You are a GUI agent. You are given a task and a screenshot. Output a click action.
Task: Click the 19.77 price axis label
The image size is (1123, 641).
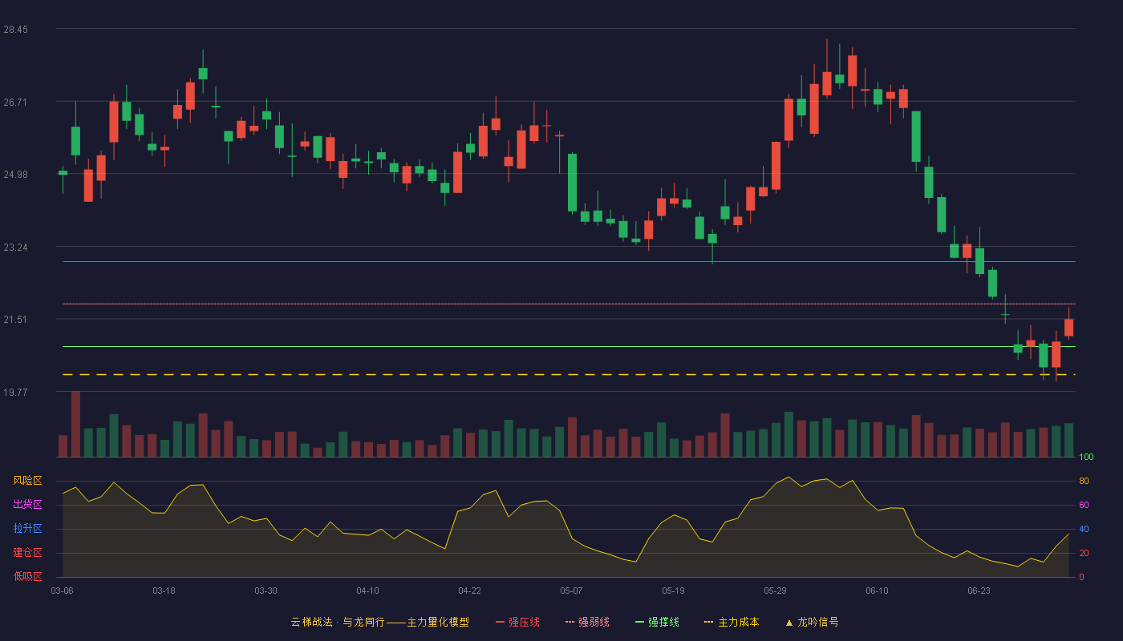[15, 392]
